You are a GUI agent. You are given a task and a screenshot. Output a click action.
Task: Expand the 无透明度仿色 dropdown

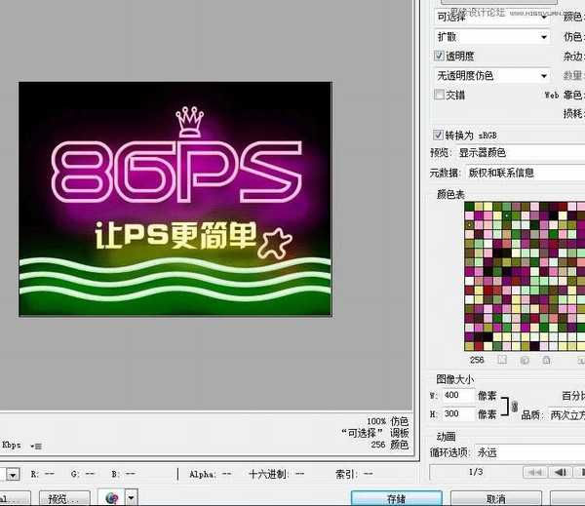(x=491, y=75)
